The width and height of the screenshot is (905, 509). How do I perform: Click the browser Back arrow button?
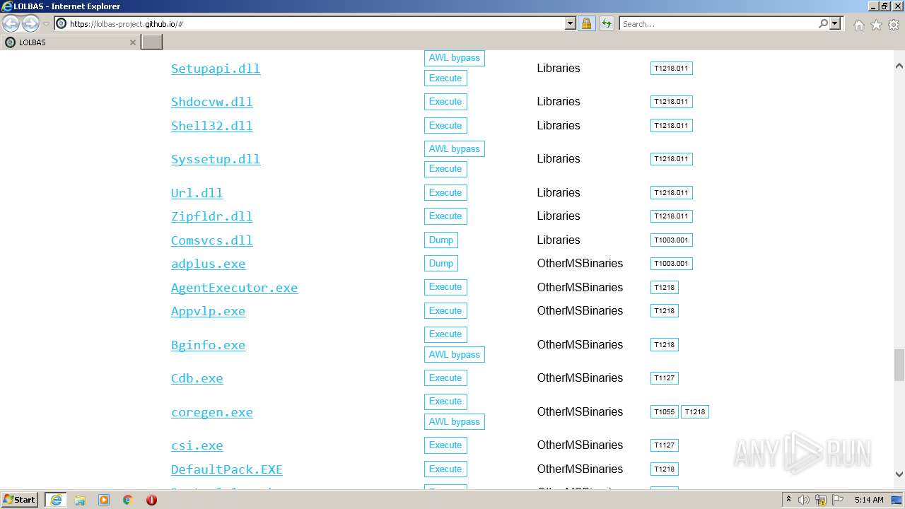pyautogui.click(x=11, y=23)
